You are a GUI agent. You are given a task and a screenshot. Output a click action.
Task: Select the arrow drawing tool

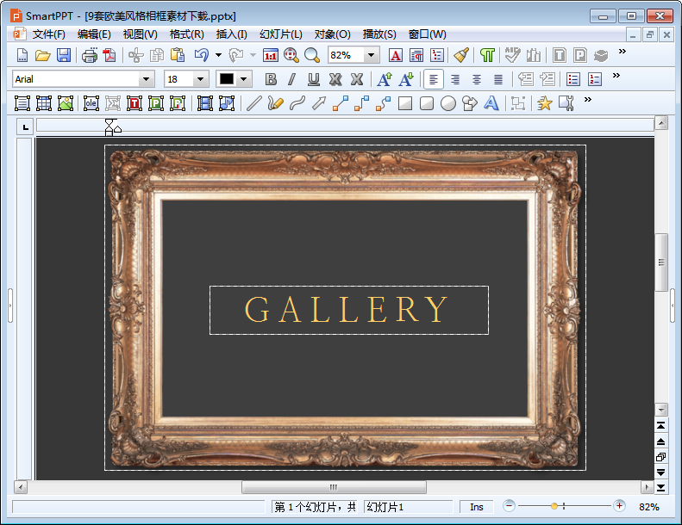click(319, 103)
